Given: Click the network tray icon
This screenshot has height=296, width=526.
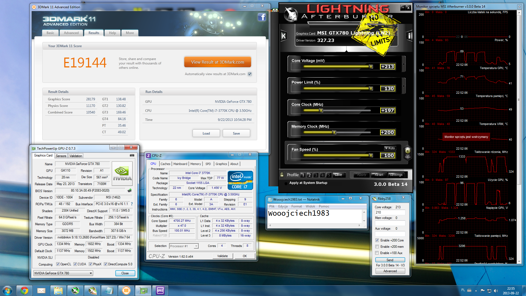Looking at the screenshot, I should click(x=489, y=291).
